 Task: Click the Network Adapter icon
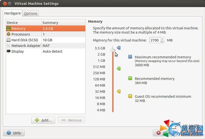tap(8, 46)
